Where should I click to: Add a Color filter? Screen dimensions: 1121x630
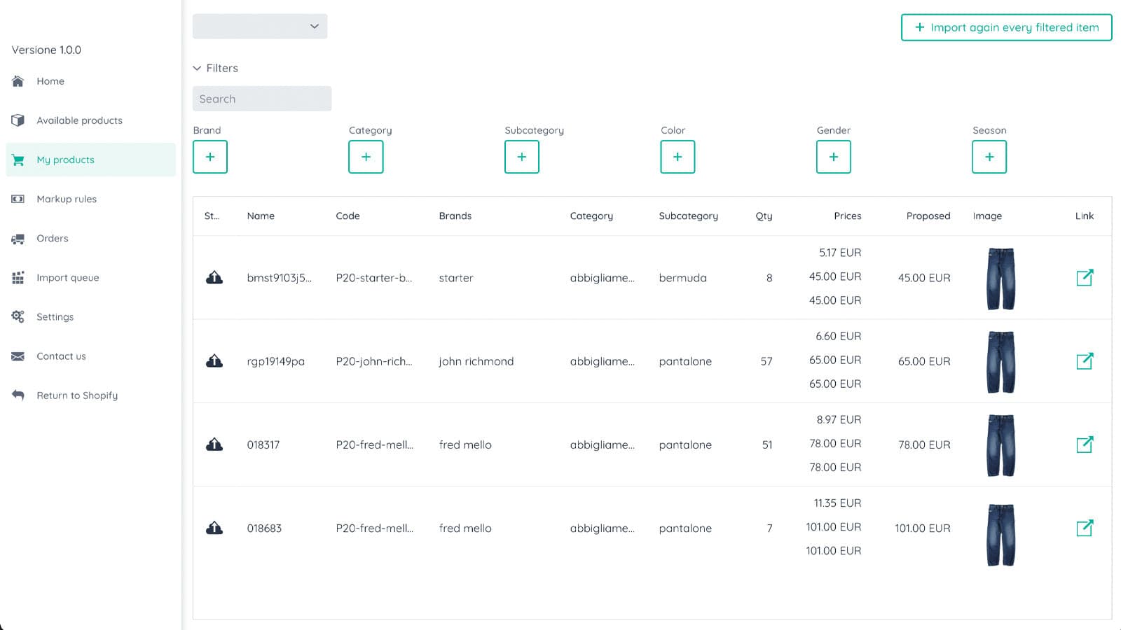pos(678,157)
